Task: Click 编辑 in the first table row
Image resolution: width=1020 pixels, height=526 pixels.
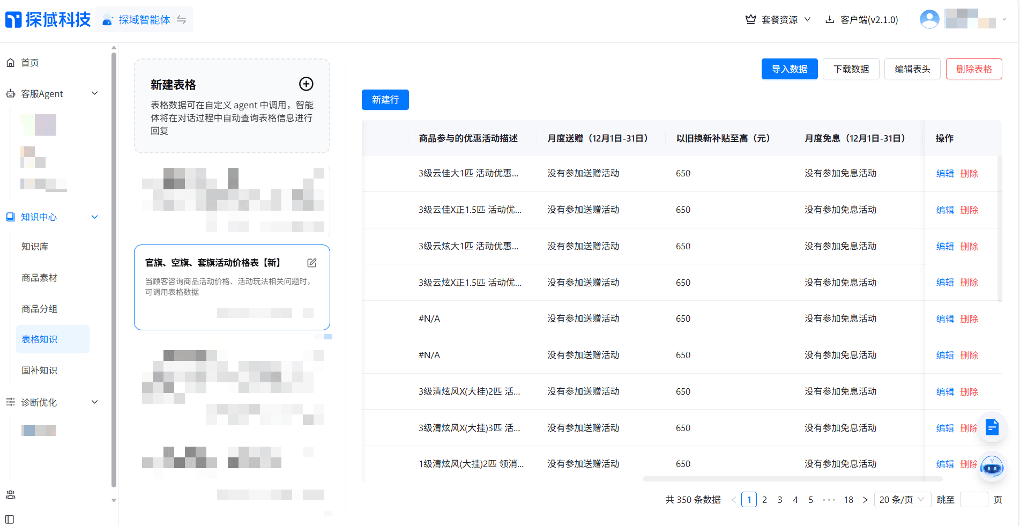Action: pyautogui.click(x=944, y=173)
